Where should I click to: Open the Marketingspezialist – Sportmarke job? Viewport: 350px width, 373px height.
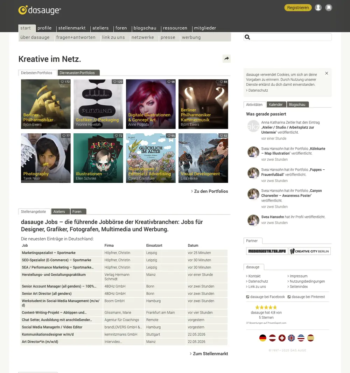point(49,253)
